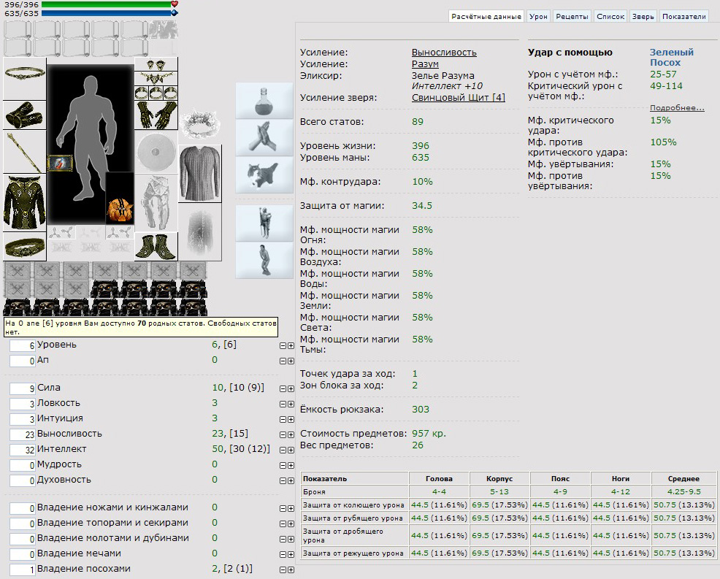Screen dimensions: 720x579
Task: Increase Сила stat with plus button
Action: coord(291,389)
